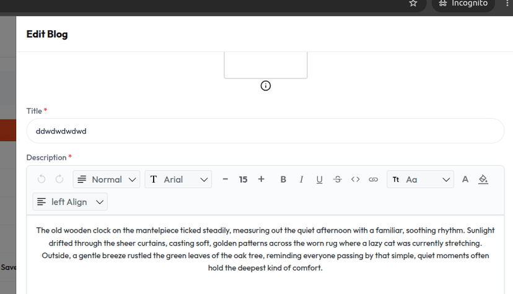The width and height of the screenshot is (513, 294).
Task: Toggle underline formatting
Action: [319, 179]
